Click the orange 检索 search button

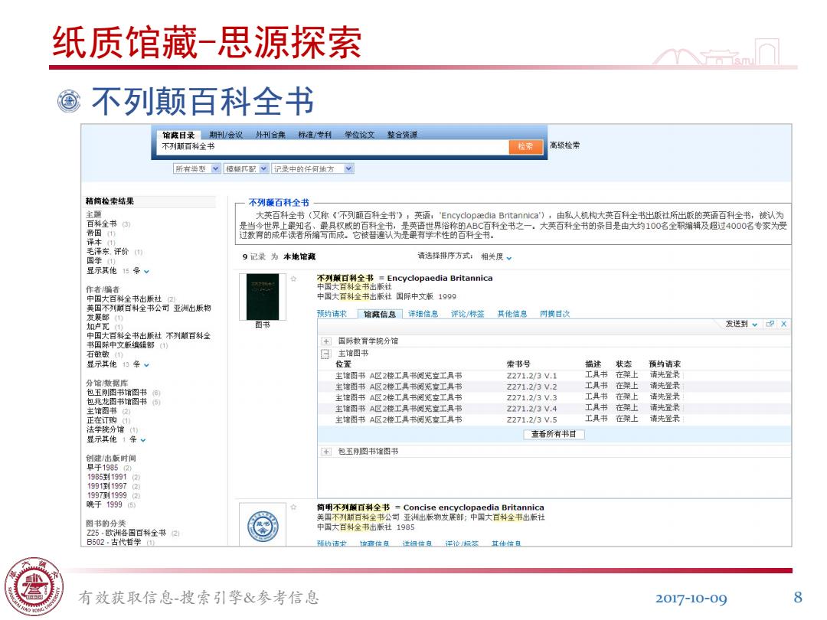coord(525,146)
